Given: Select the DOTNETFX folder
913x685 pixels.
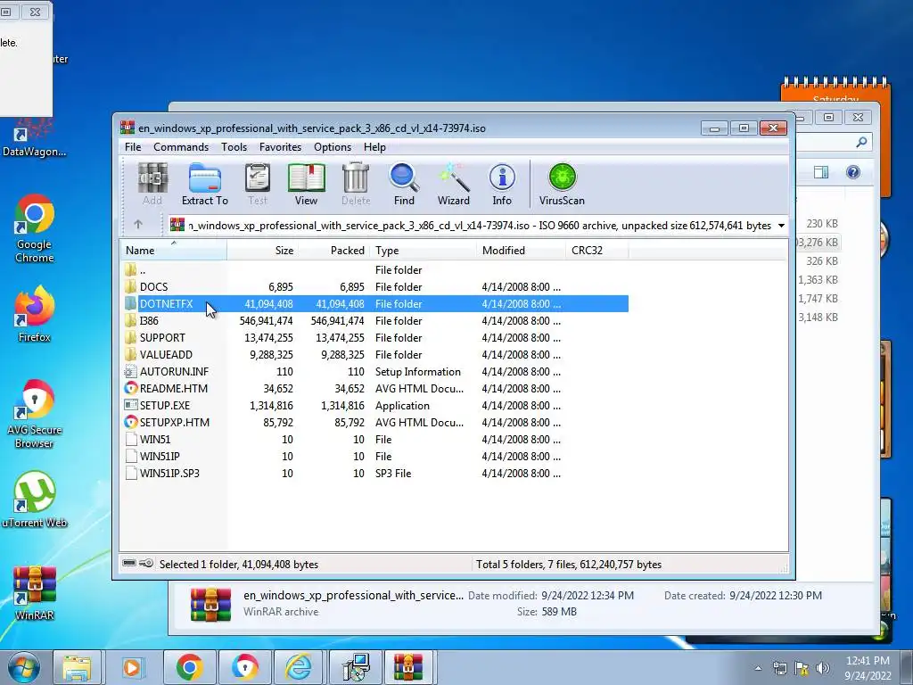Looking at the screenshot, I should click(x=374, y=303).
